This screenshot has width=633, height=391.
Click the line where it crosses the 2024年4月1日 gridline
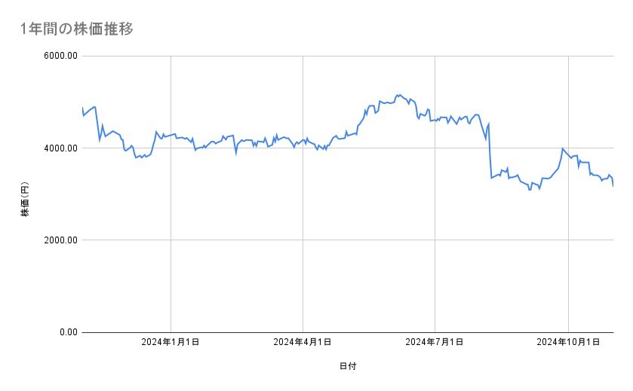tap(303, 142)
